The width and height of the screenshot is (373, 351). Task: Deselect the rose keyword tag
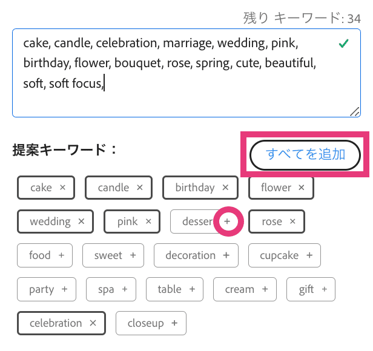(292, 221)
